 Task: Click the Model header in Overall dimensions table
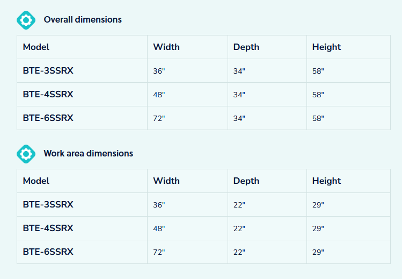tap(36, 47)
